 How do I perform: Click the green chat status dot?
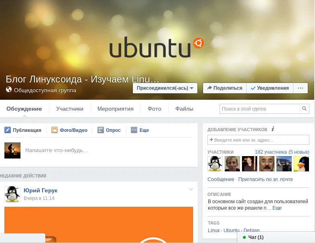point(244,237)
